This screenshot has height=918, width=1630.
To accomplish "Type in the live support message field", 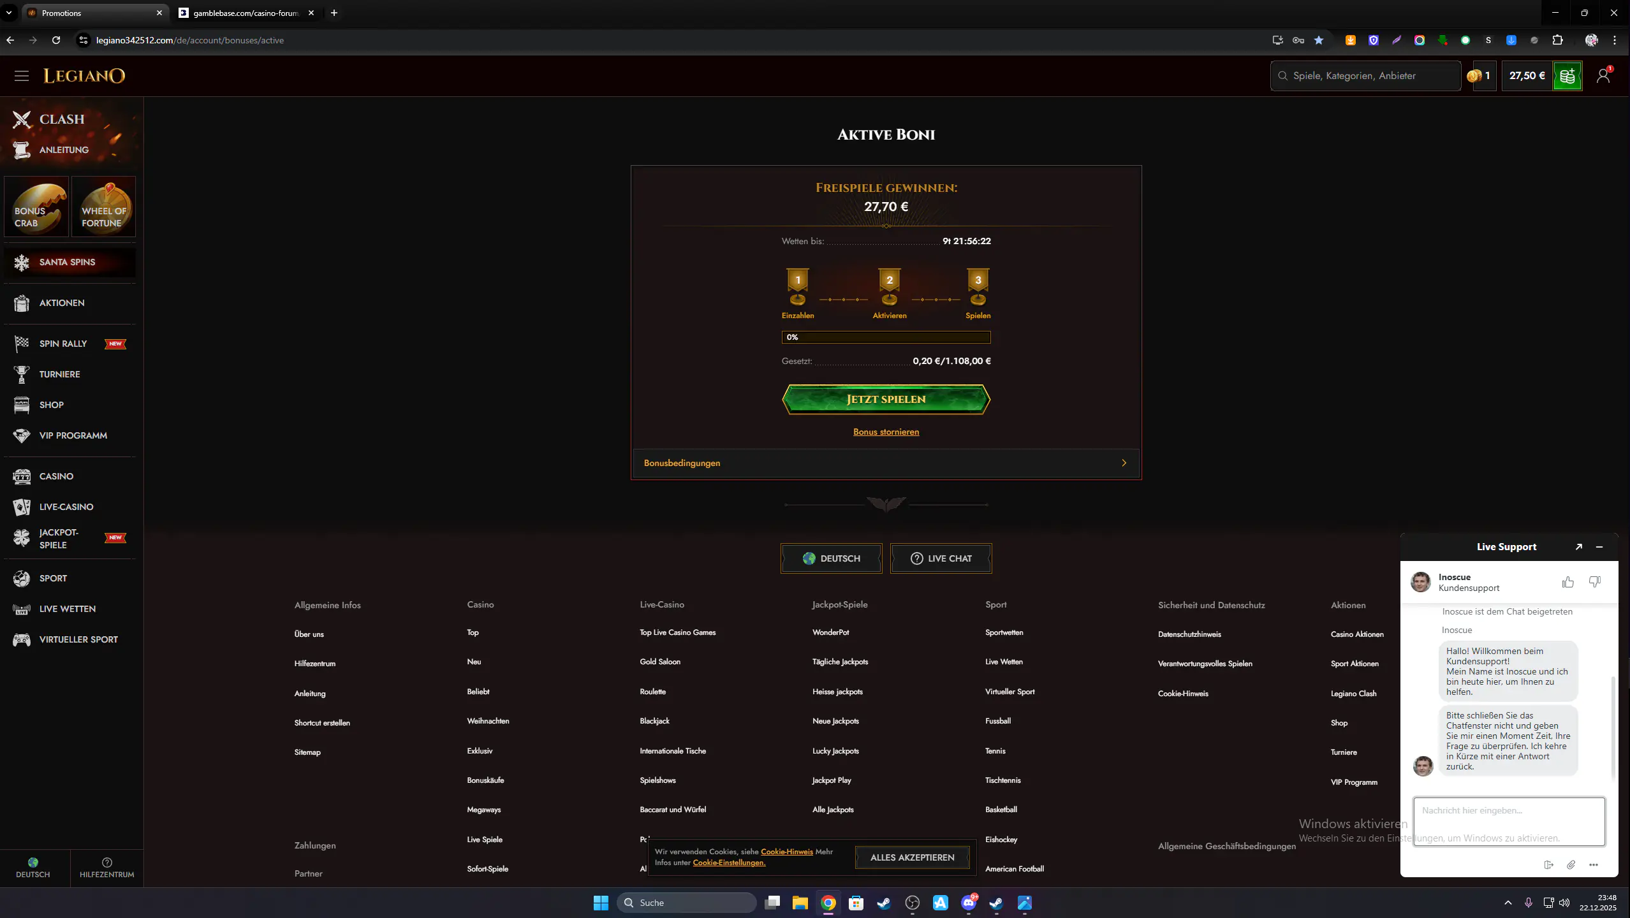I will tap(1509, 822).
